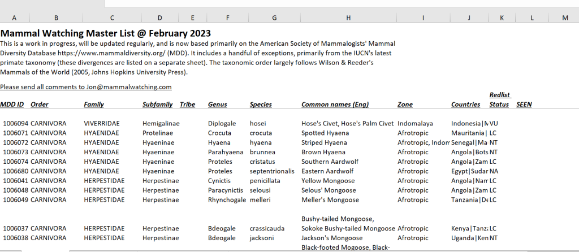
Task: Select cell with MDD ID 1006094
Action: click(15, 124)
